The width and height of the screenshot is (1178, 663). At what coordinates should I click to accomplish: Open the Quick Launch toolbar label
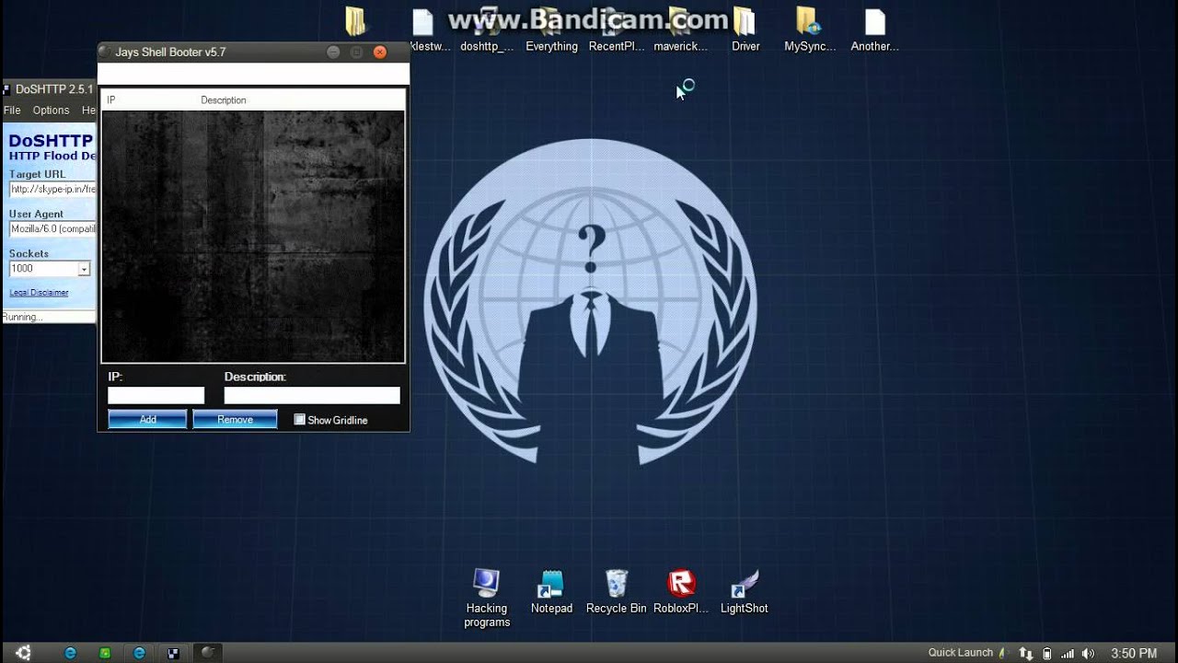960,653
